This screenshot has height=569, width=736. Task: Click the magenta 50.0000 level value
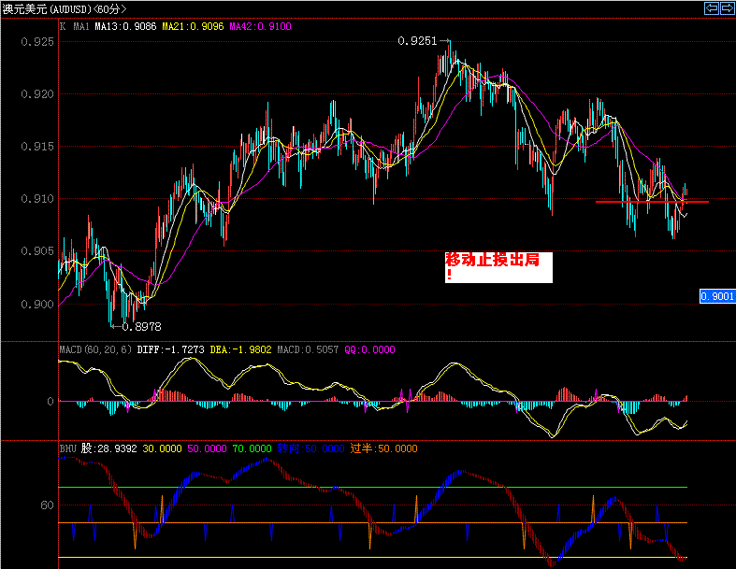(x=207, y=448)
